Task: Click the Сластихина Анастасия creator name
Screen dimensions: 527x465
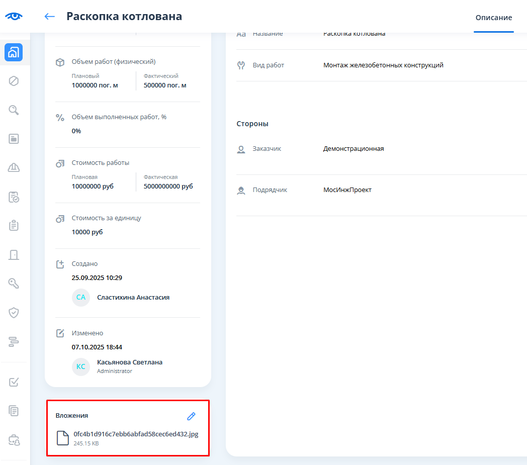Action: tap(133, 297)
